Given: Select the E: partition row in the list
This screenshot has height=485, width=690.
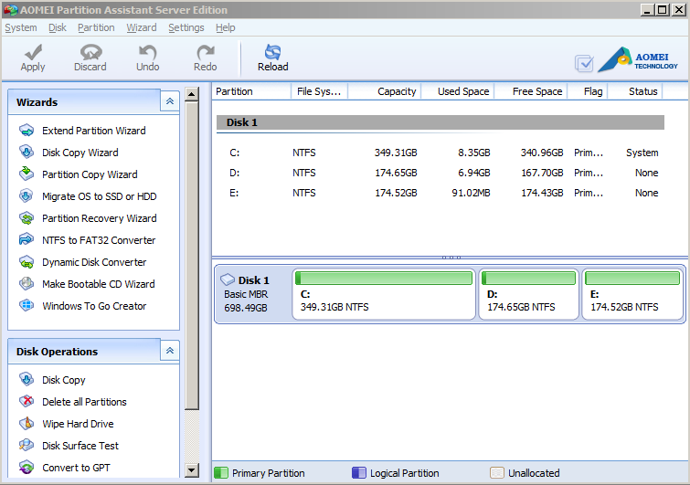Looking at the screenshot, I should pos(441,193).
